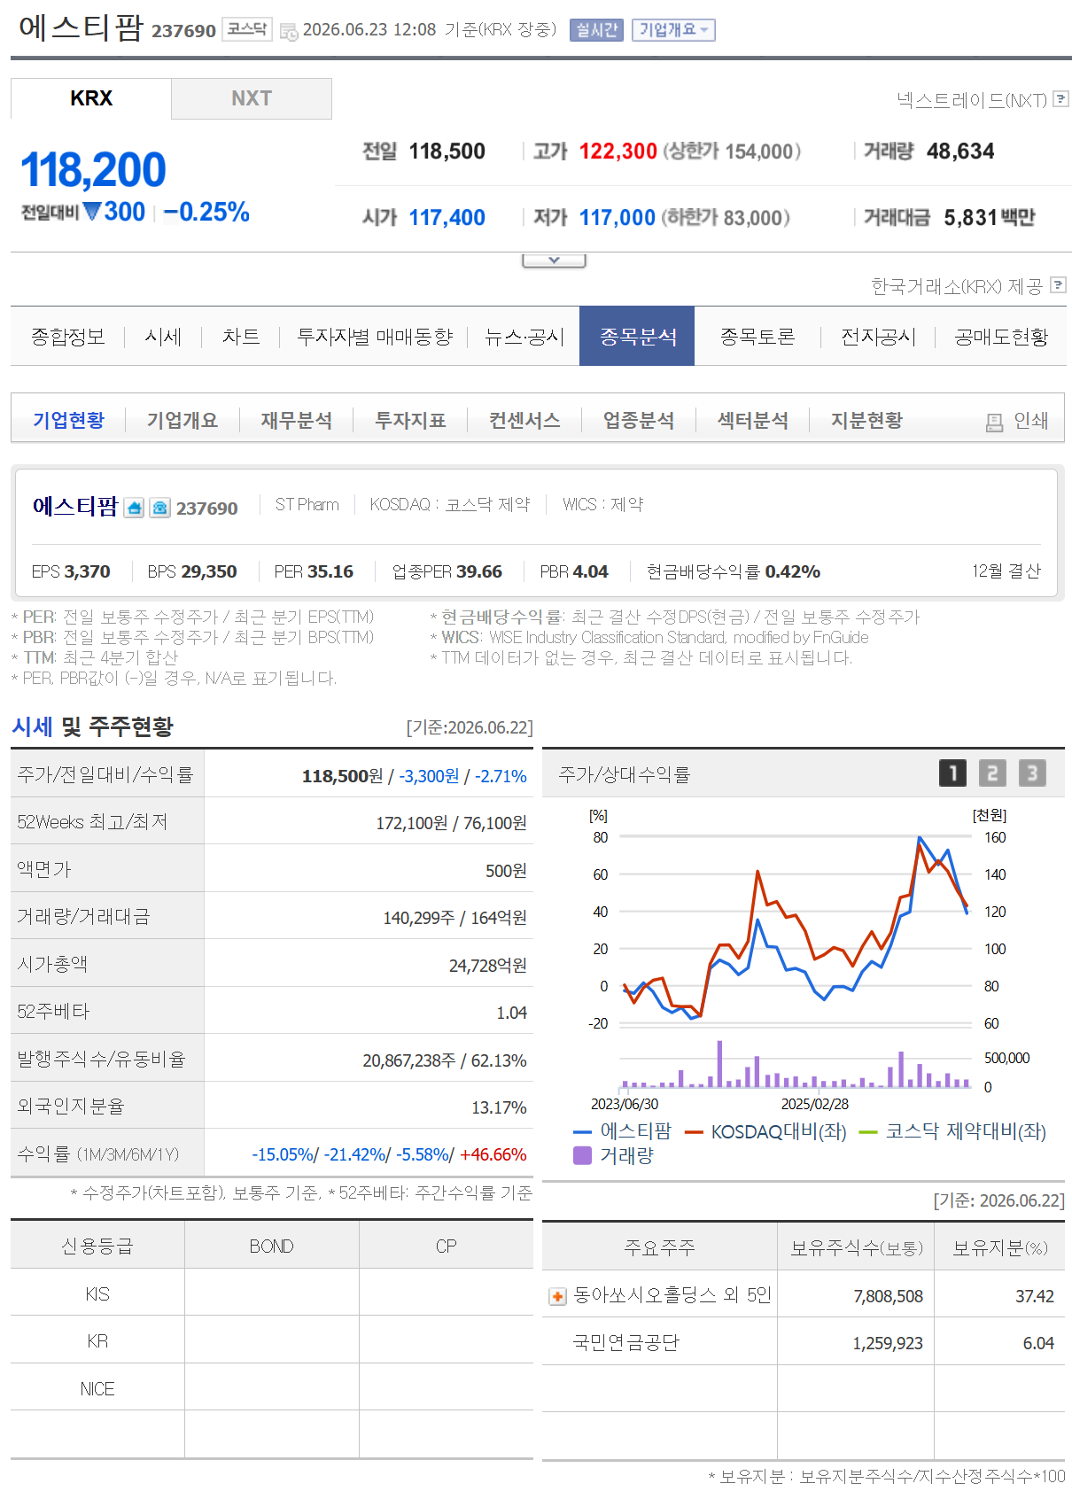
Task: Click the printer icon next to 인쇄
Action: click(x=995, y=423)
